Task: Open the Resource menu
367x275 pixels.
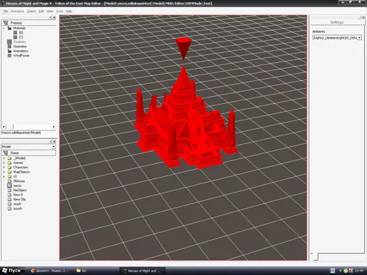Action: pyautogui.click(x=17, y=11)
